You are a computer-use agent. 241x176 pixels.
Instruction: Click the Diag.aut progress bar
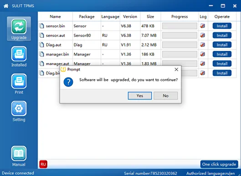point(179,45)
